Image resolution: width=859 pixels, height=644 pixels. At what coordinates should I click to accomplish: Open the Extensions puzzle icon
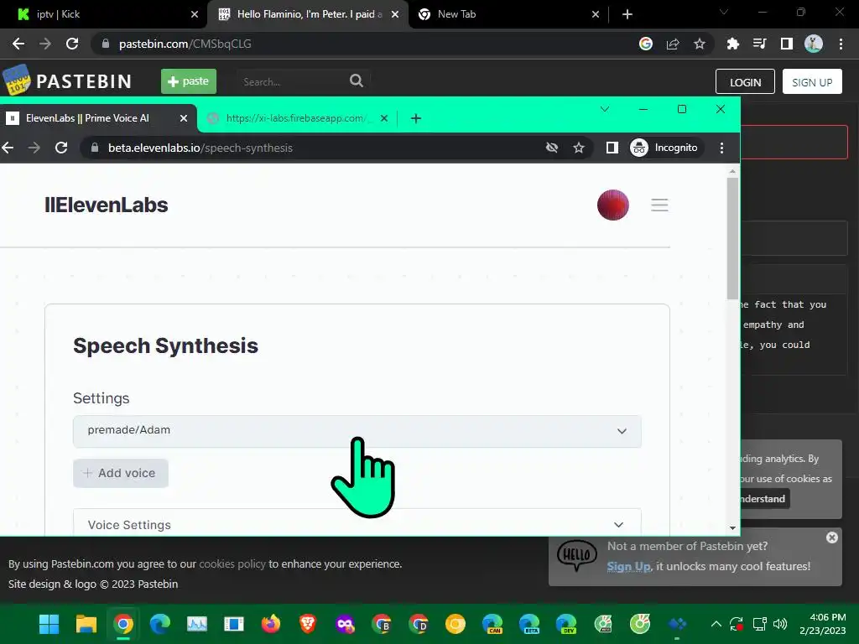[732, 44]
